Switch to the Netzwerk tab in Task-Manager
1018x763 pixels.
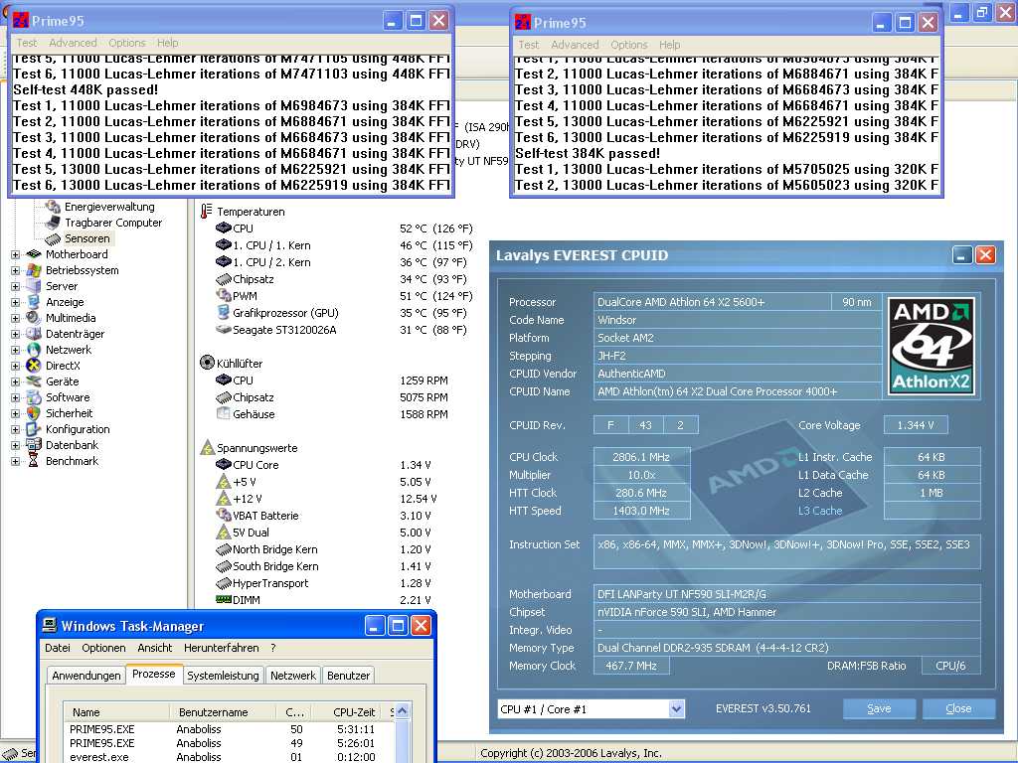293,676
